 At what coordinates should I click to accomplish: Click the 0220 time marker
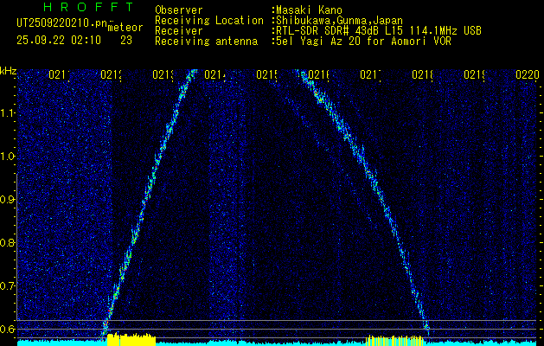click(x=527, y=74)
